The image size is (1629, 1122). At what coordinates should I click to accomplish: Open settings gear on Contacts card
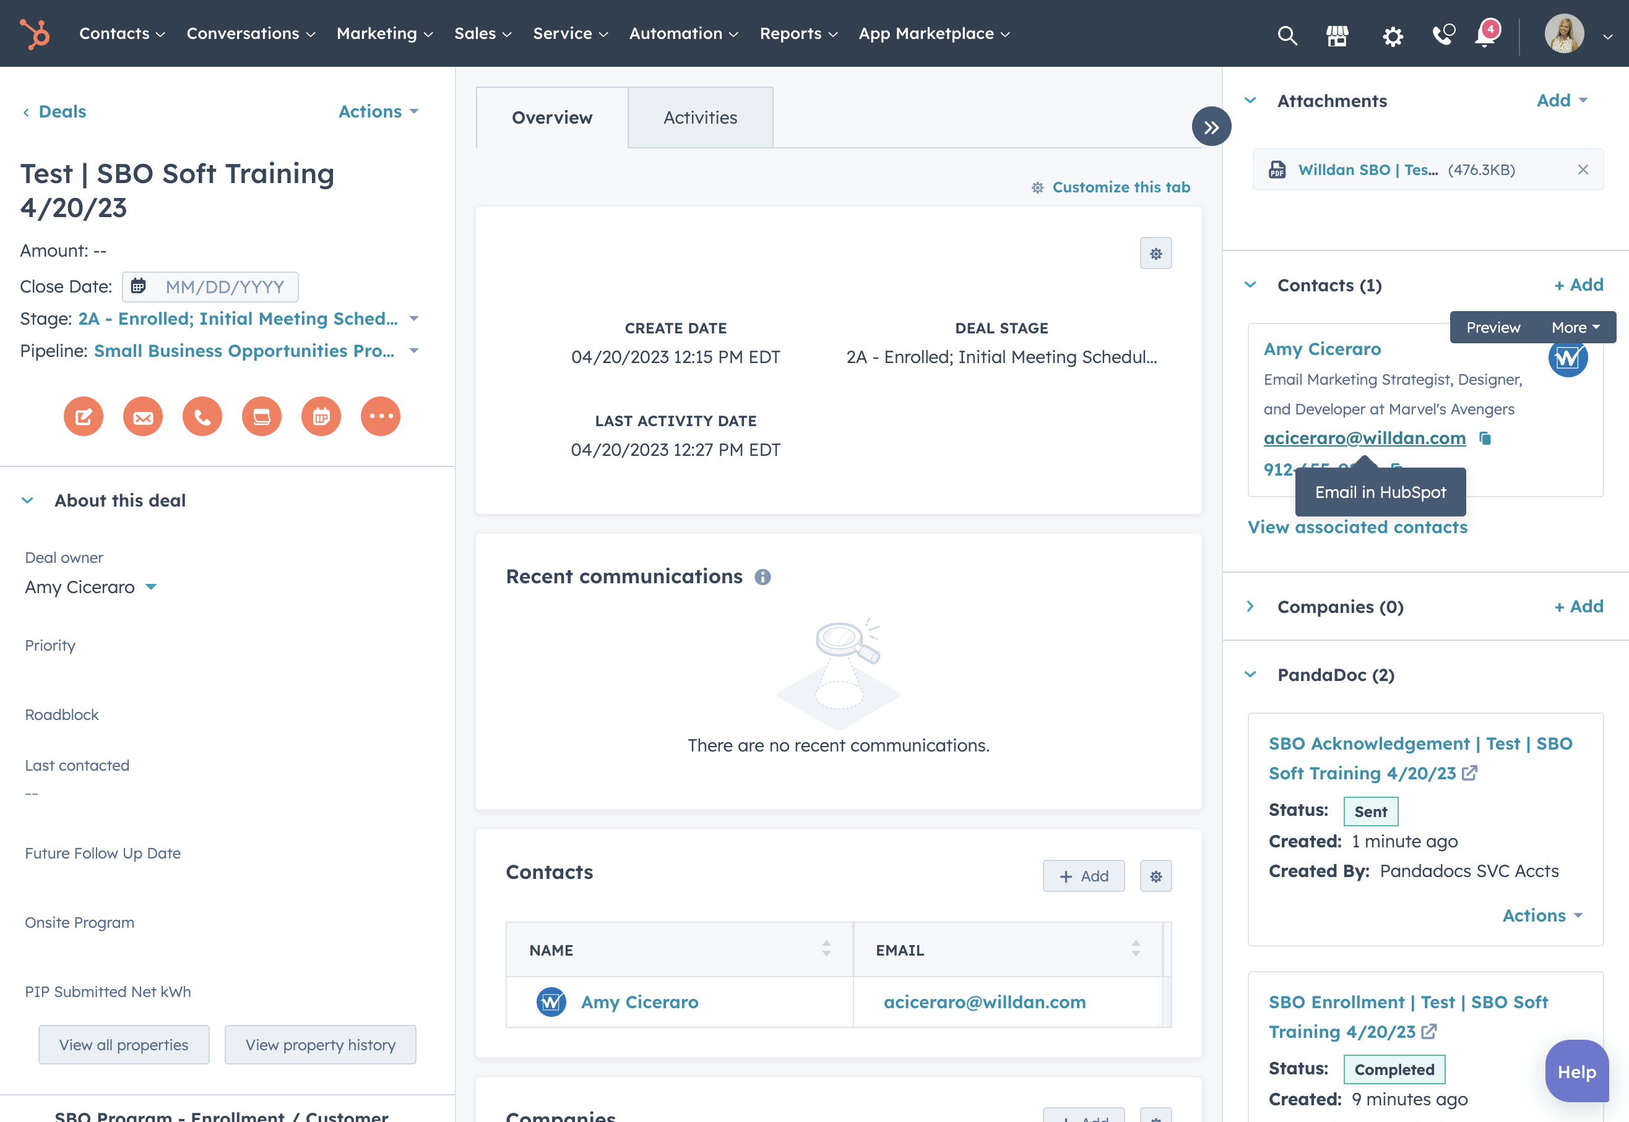[x=1156, y=876]
